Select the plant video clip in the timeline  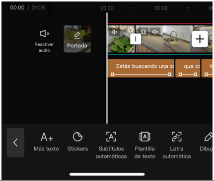(121, 39)
